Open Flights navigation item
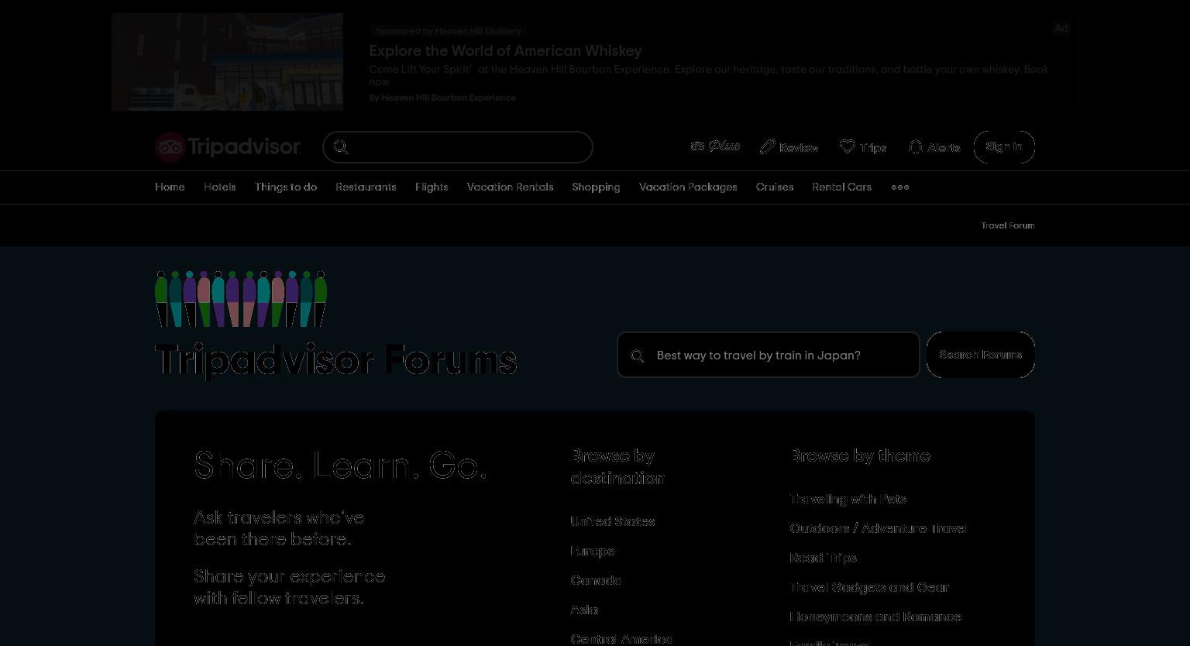The image size is (1190, 646). (x=432, y=187)
